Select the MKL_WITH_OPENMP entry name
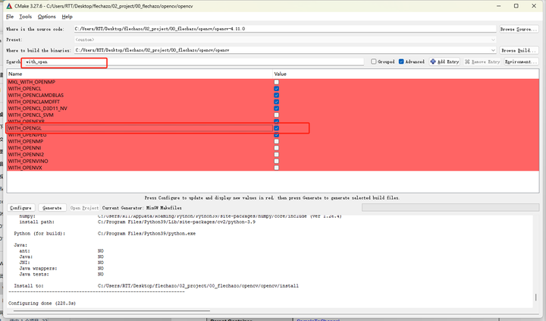The image size is (546, 321). [x=32, y=82]
